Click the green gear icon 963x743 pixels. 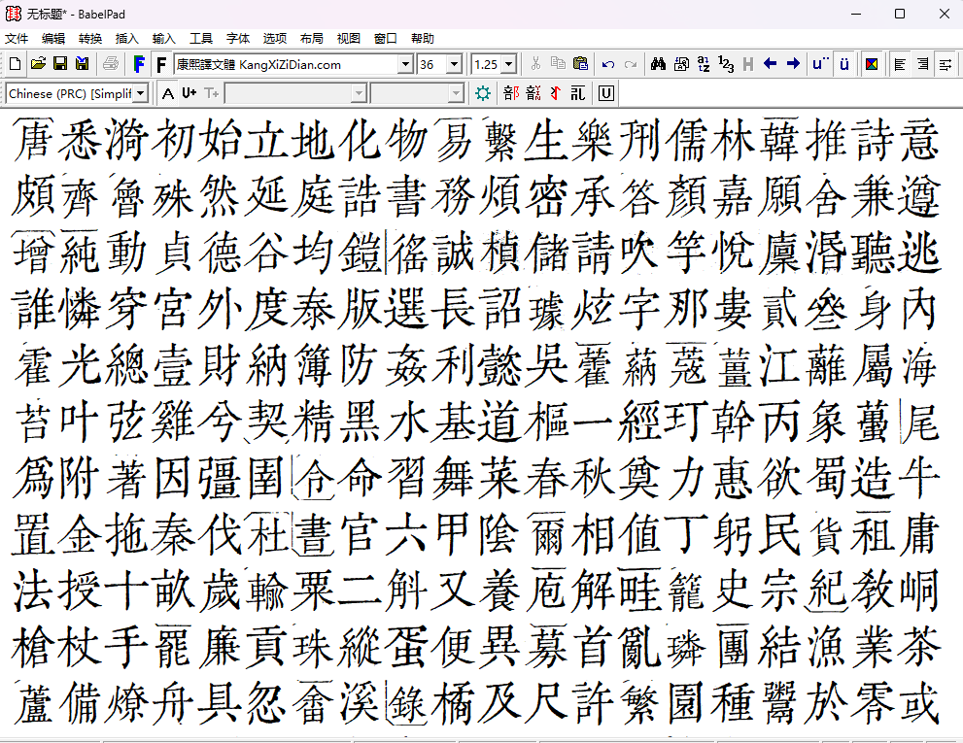(483, 93)
